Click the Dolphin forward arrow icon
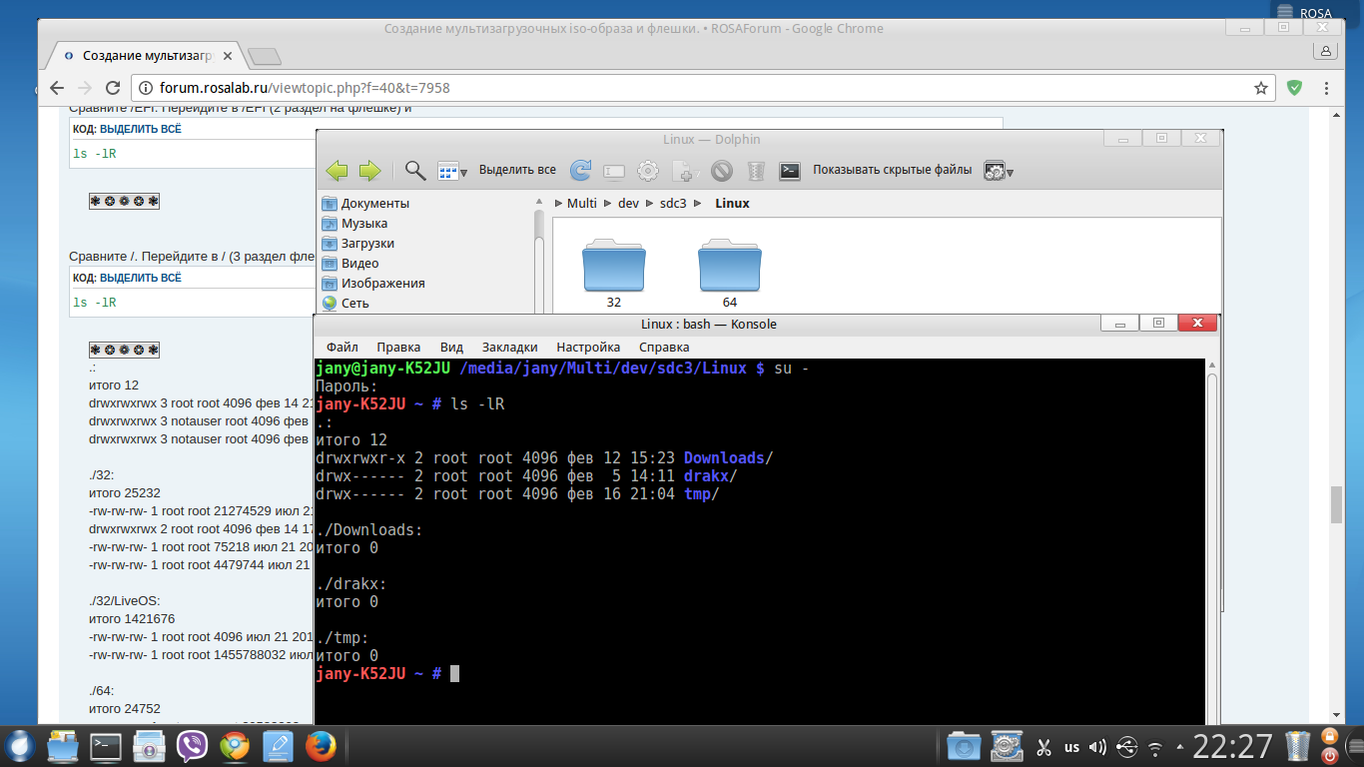This screenshot has width=1364, height=767. 369,171
